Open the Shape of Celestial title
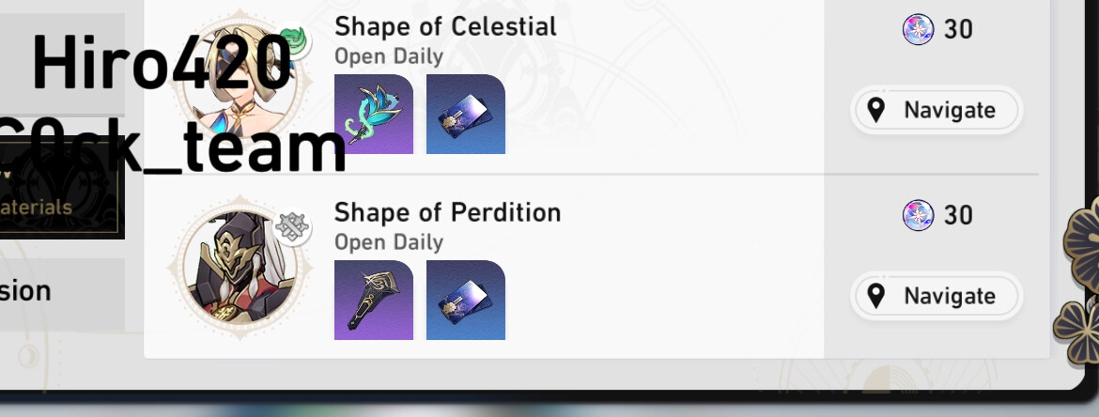Viewport: 1099px width, 417px height. coord(445,26)
